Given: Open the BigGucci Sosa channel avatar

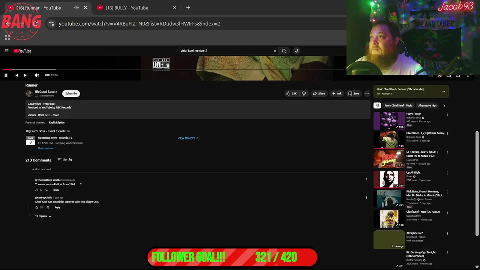Looking at the screenshot, I should (29, 93).
